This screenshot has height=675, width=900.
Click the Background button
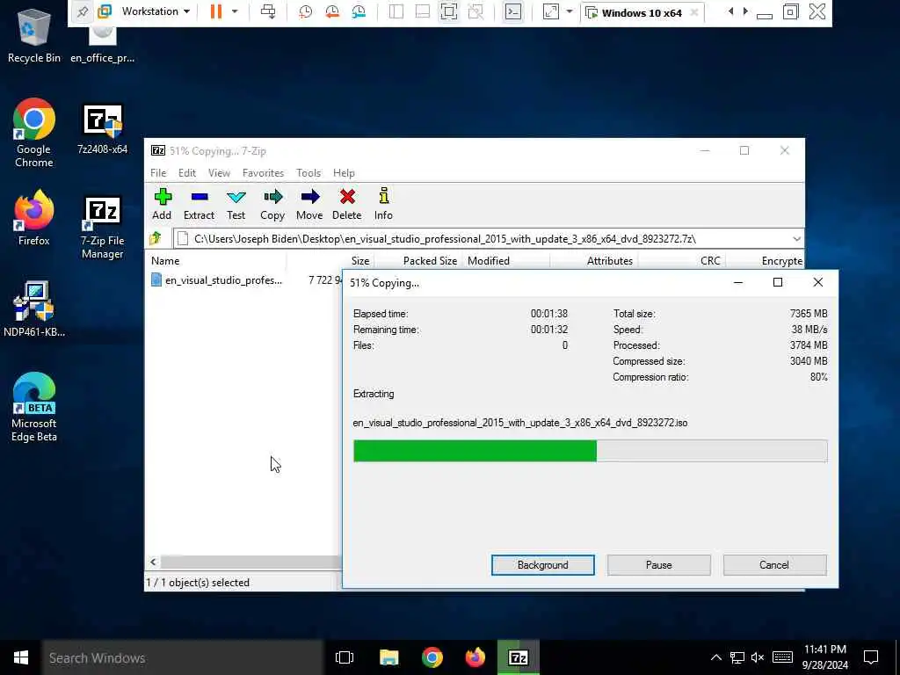pos(543,565)
